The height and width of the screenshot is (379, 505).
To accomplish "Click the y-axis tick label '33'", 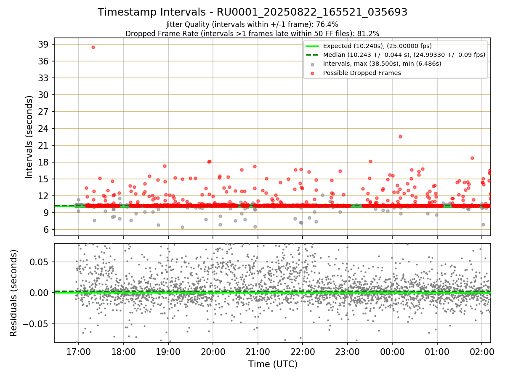I will [x=43, y=78].
